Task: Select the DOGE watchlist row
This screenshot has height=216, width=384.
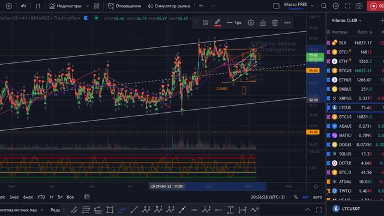Action: tap(356, 145)
